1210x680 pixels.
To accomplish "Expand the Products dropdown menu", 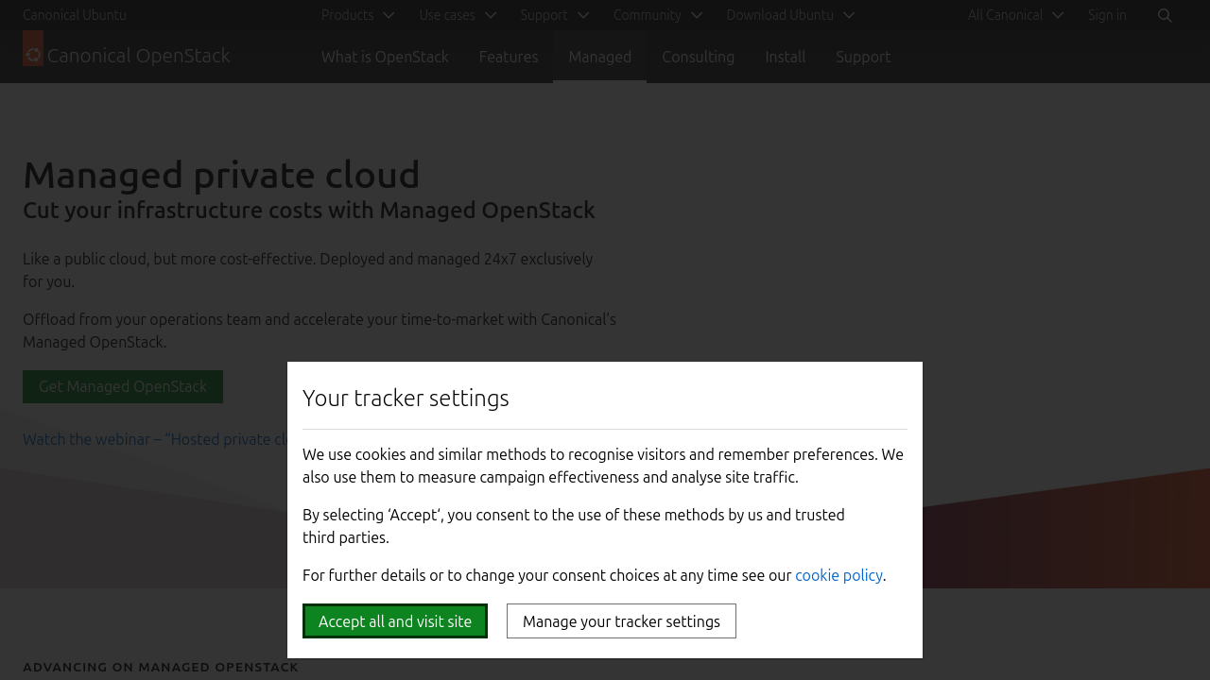I will [x=357, y=15].
